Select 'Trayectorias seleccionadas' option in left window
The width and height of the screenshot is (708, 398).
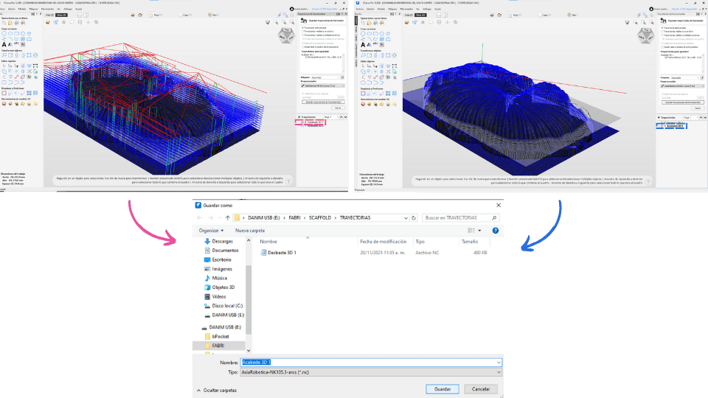pyautogui.click(x=302, y=28)
